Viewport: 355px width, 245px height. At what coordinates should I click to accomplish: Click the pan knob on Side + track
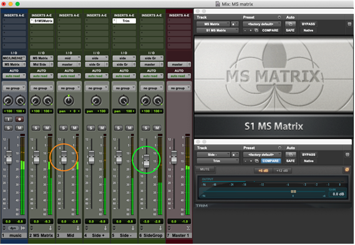pos(96,100)
